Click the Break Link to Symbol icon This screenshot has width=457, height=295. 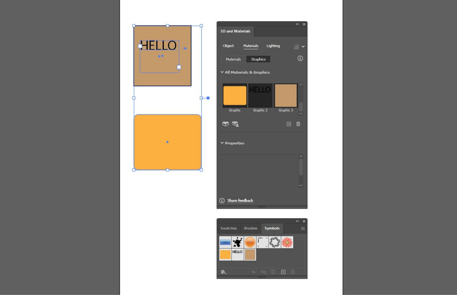(264, 271)
